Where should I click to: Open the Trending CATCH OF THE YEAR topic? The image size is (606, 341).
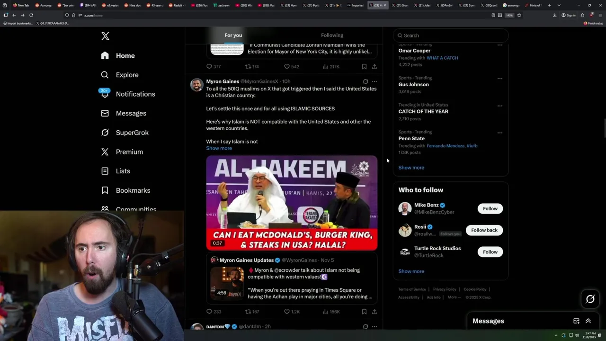(x=423, y=111)
